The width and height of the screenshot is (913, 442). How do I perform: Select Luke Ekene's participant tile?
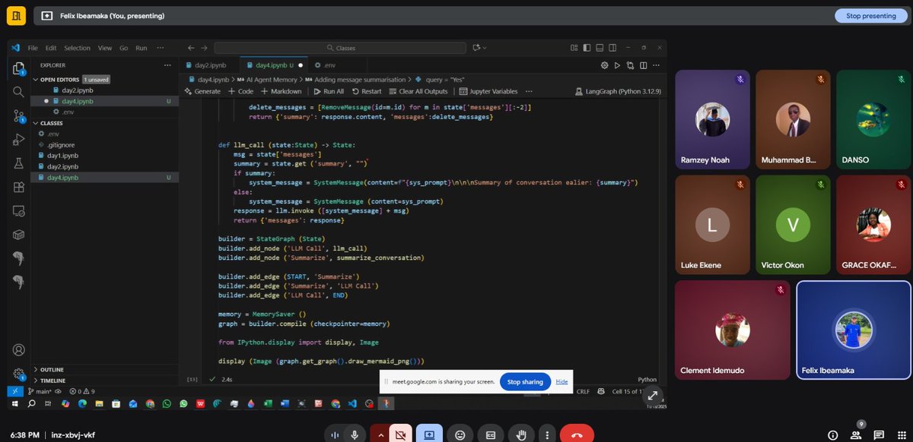coord(712,225)
